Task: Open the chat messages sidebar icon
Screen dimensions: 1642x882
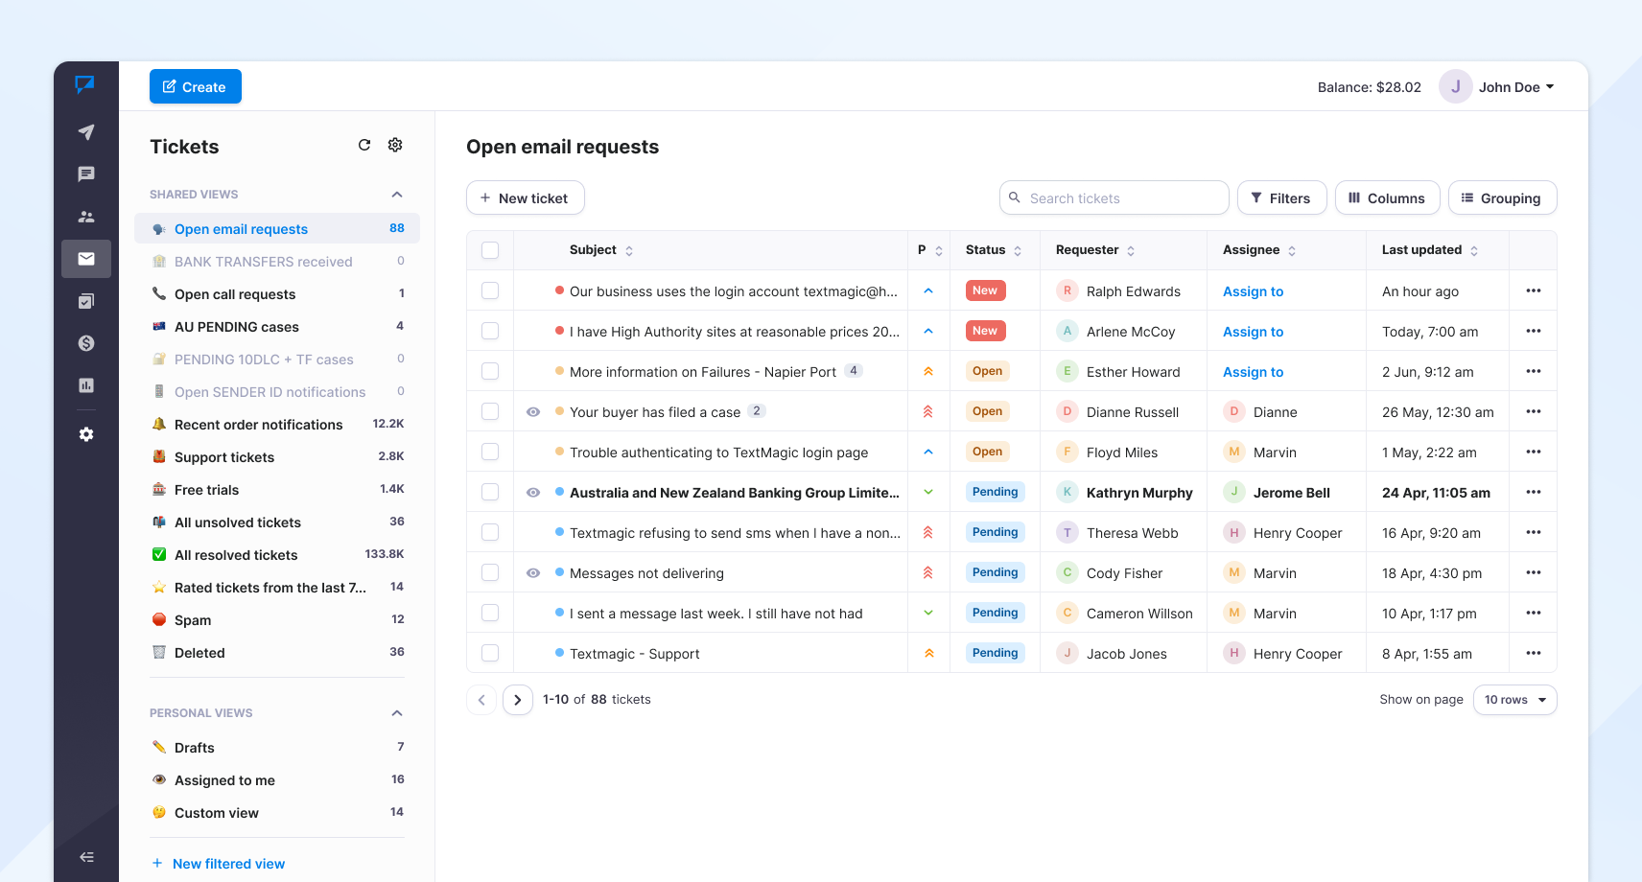Action: [x=86, y=174]
